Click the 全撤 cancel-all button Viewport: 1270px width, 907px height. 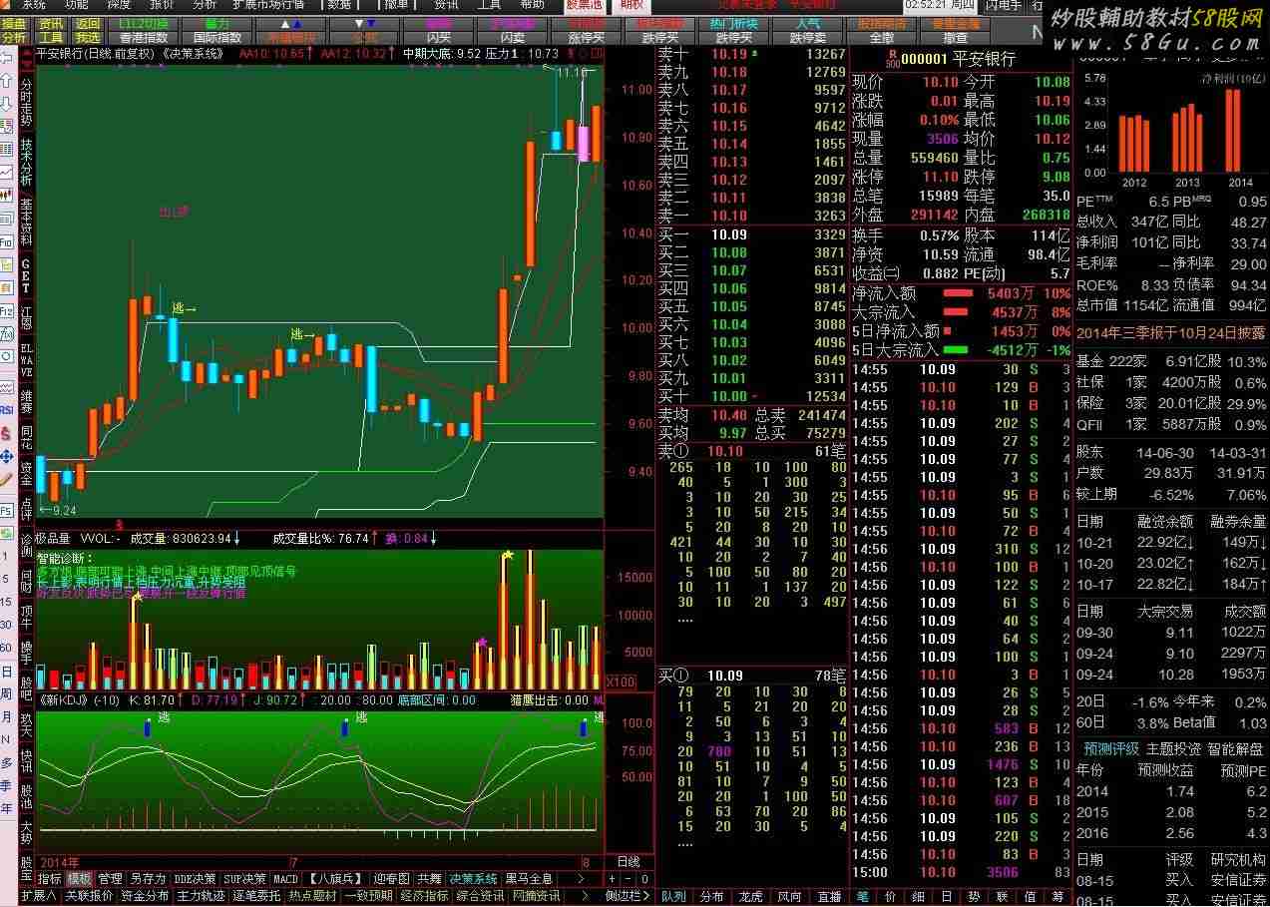(882, 37)
